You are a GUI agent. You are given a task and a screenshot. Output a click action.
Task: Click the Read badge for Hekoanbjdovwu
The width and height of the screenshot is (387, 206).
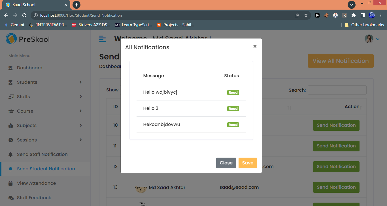pos(233,125)
